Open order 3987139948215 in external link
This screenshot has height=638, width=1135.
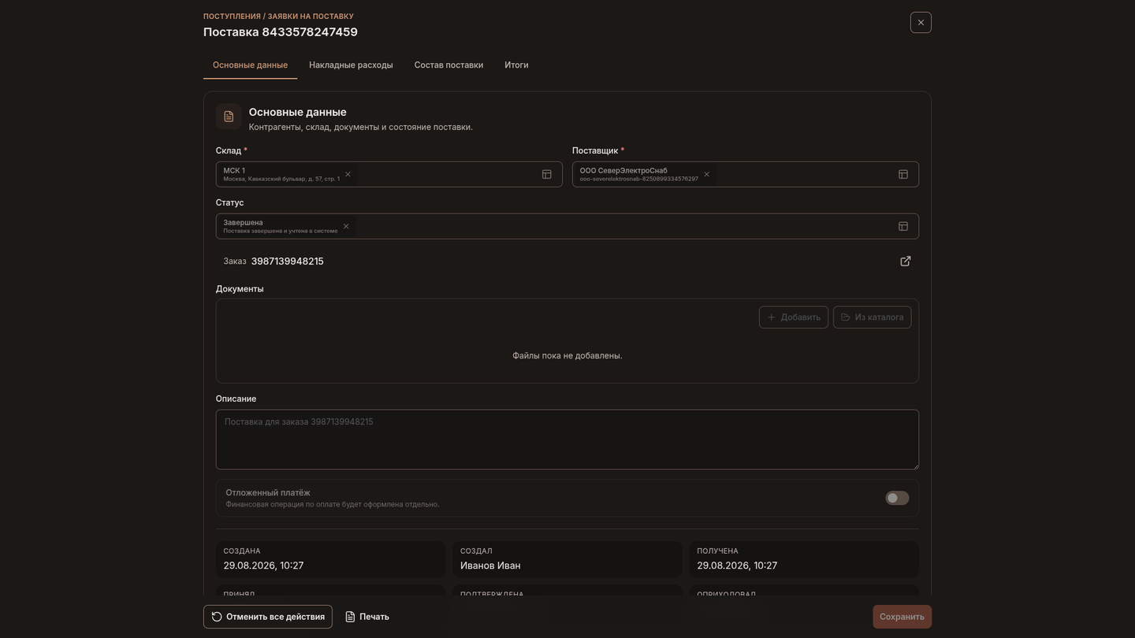[x=906, y=261]
